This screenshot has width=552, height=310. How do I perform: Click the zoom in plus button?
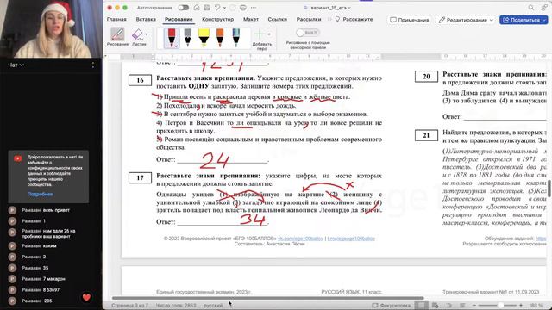[x=521, y=306]
